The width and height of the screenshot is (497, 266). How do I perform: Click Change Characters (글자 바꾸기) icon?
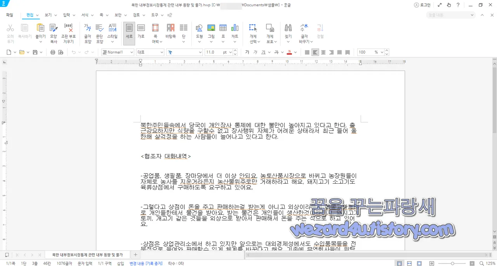(x=304, y=28)
